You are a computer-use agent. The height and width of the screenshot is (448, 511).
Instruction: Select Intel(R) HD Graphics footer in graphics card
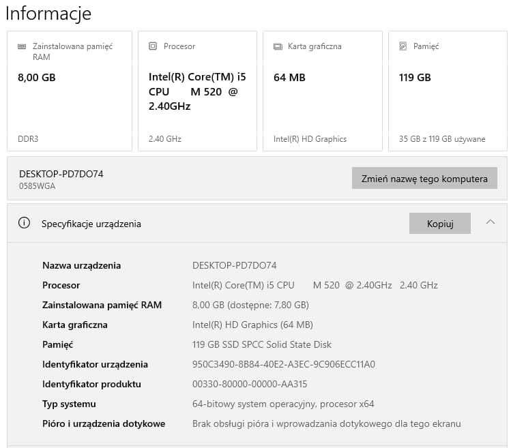point(310,139)
